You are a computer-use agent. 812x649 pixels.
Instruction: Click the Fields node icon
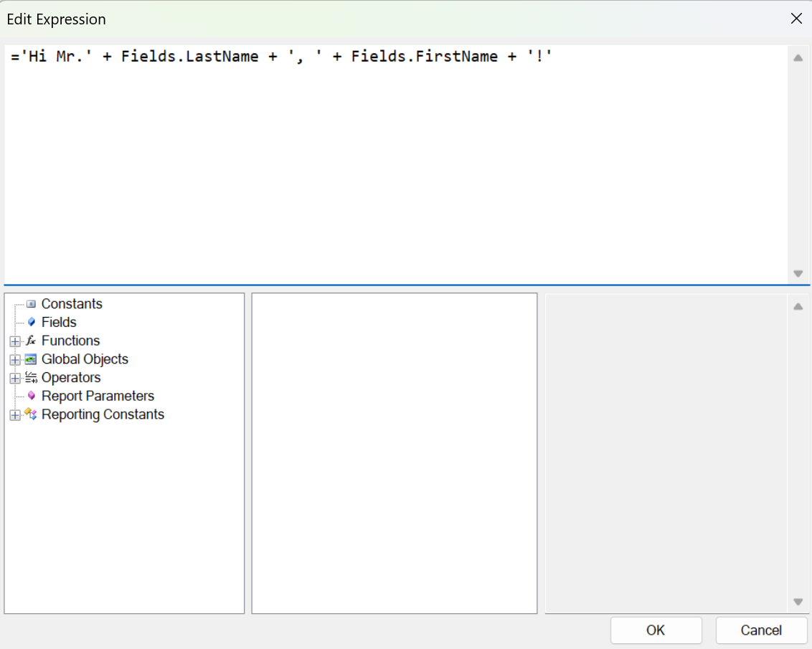click(30, 322)
